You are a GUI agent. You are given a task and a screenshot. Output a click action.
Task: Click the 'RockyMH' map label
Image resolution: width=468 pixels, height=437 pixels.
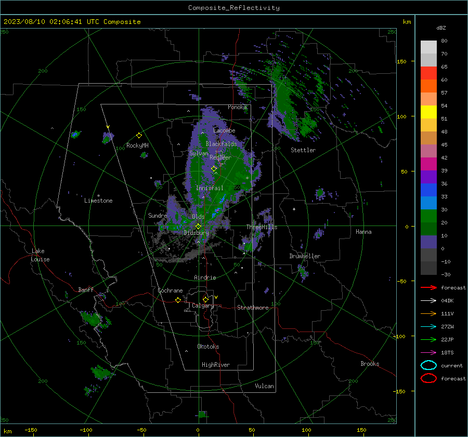click(x=137, y=145)
